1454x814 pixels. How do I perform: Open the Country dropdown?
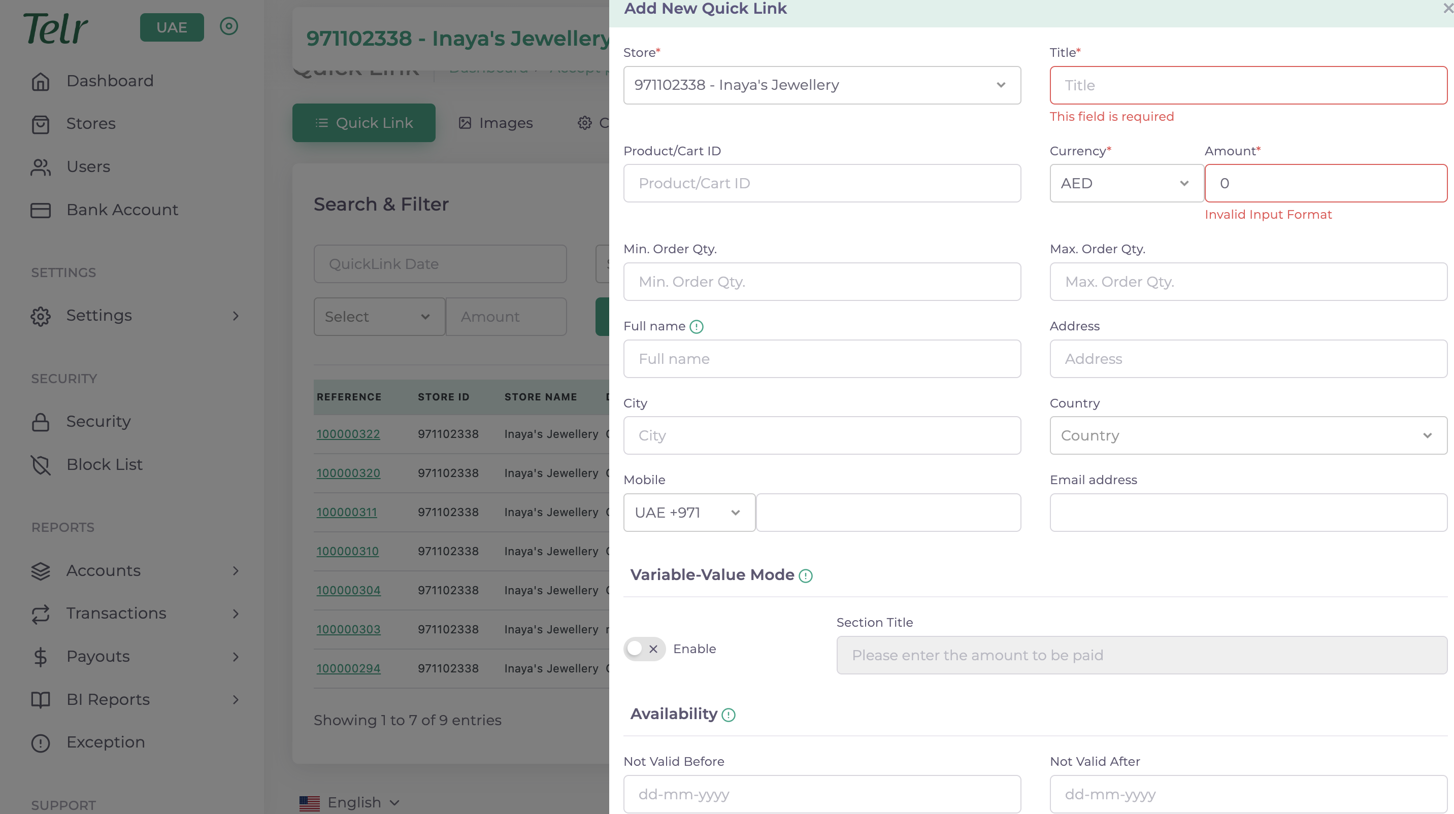[1248, 435]
